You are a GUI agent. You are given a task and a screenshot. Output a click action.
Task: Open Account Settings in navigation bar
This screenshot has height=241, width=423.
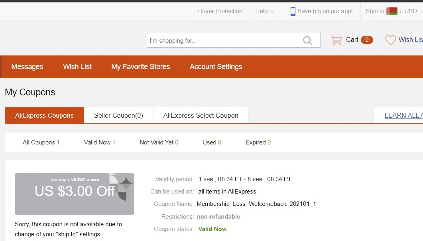tap(216, 67)
